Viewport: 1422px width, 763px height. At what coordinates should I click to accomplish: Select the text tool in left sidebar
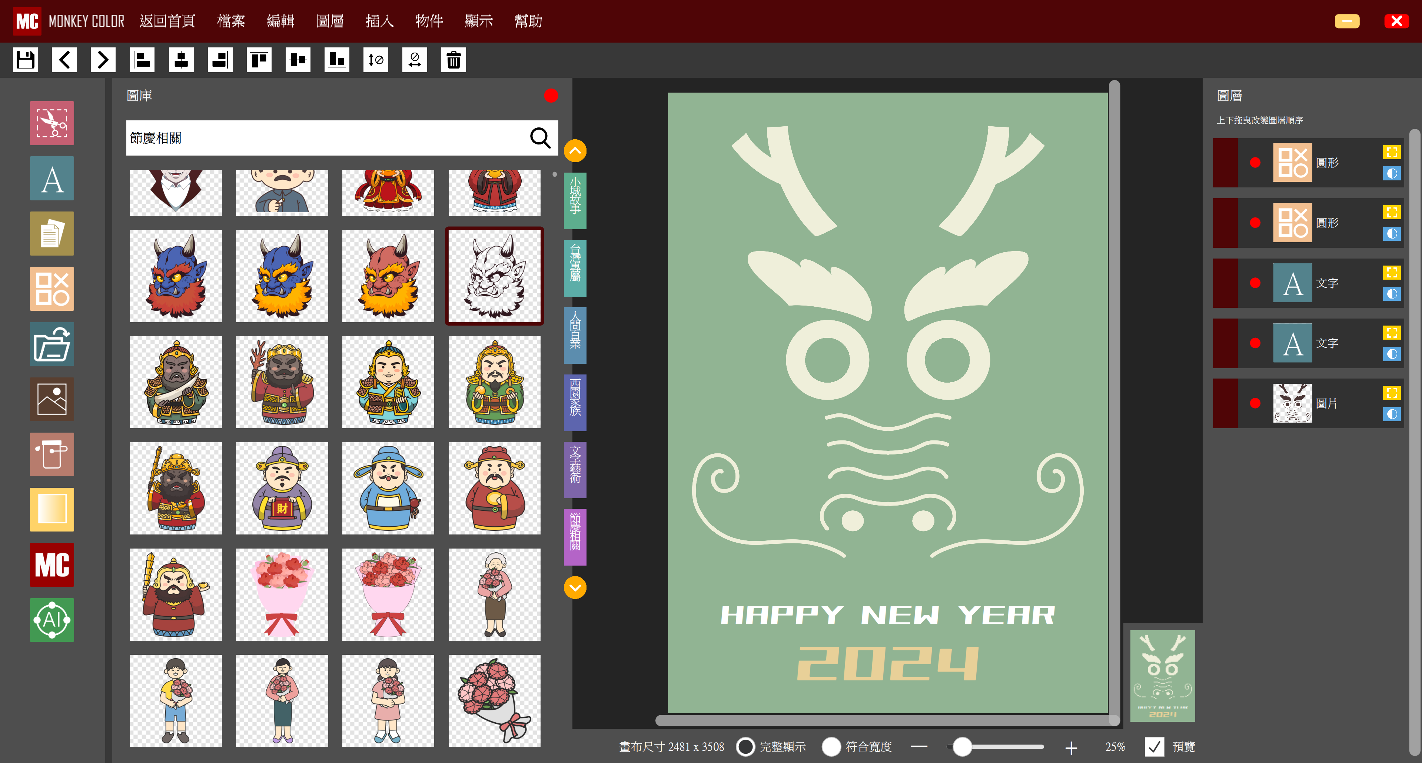[52, 178]
